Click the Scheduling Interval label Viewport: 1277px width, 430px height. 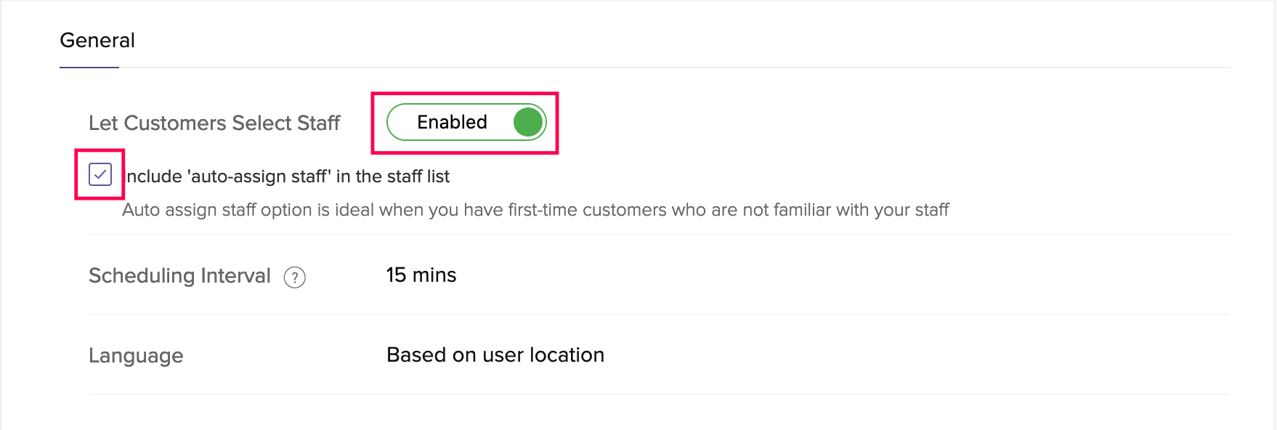coord(179,276)
